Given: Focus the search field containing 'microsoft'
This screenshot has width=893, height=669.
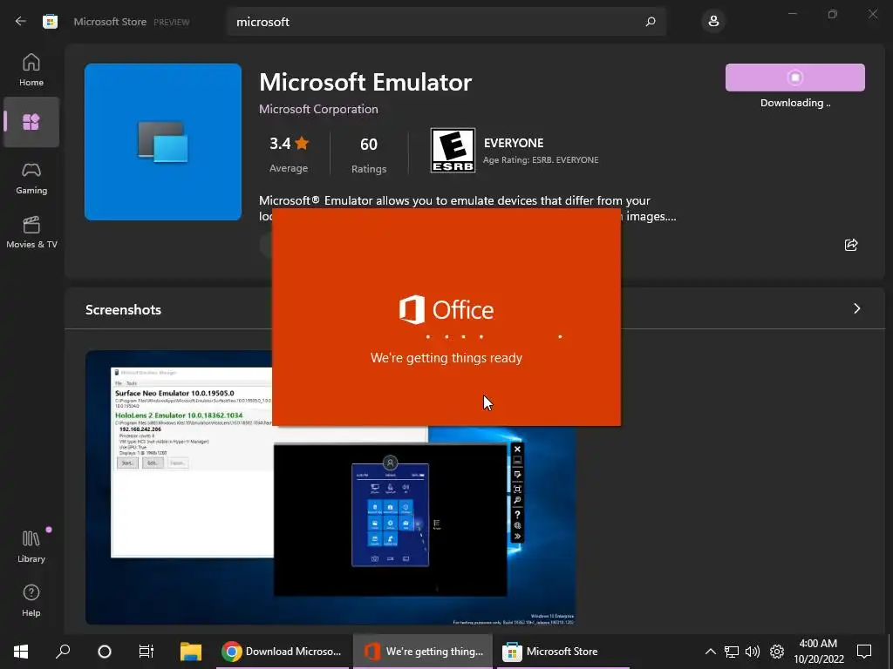Looking at the screenshot, I should point(446,22).
